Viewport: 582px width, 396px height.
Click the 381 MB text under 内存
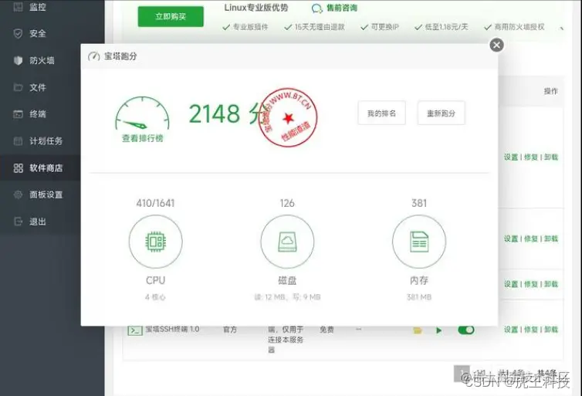419,297
